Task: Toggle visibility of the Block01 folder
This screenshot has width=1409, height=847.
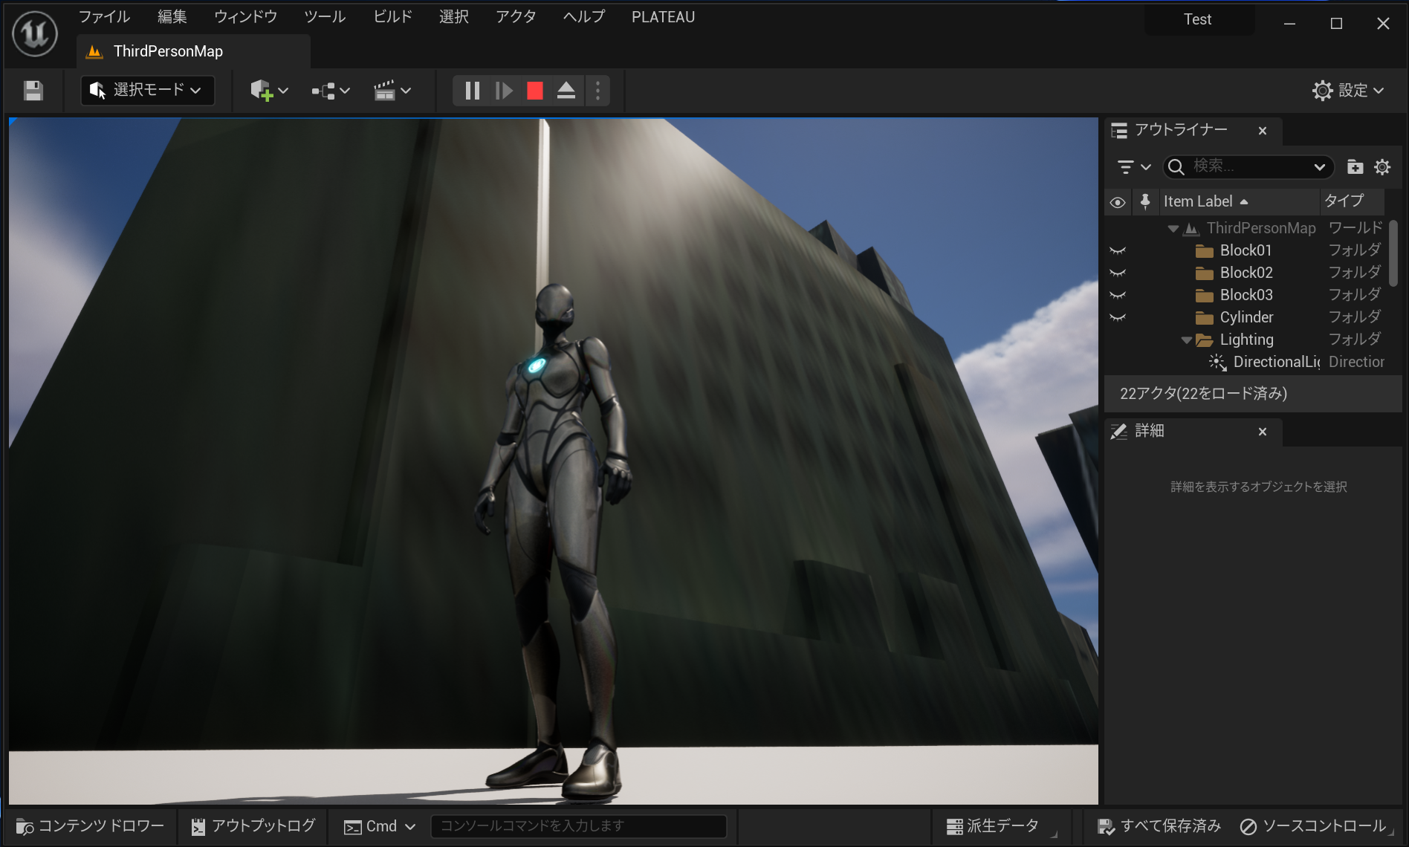Action: (1118, 250)
